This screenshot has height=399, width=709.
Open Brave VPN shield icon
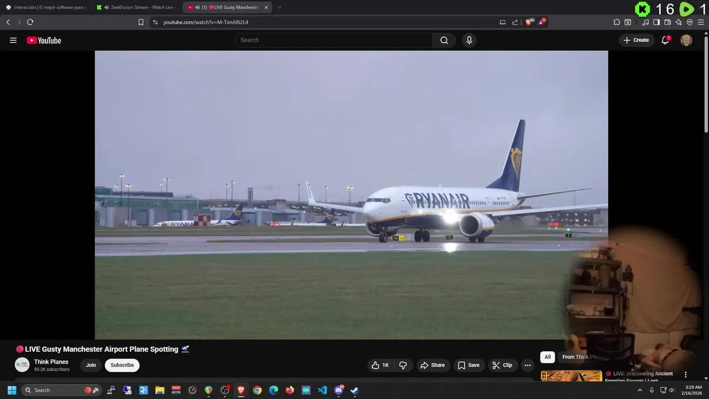point(690,22)
